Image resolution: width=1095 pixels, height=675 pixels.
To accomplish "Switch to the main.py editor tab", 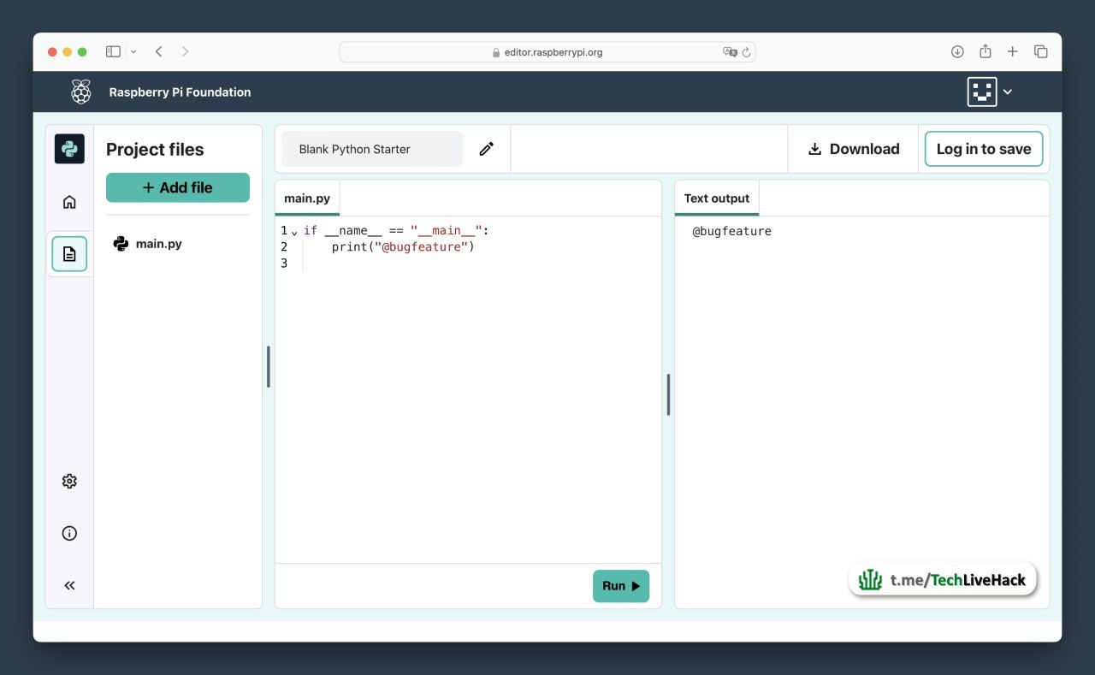I will point(307,198).
